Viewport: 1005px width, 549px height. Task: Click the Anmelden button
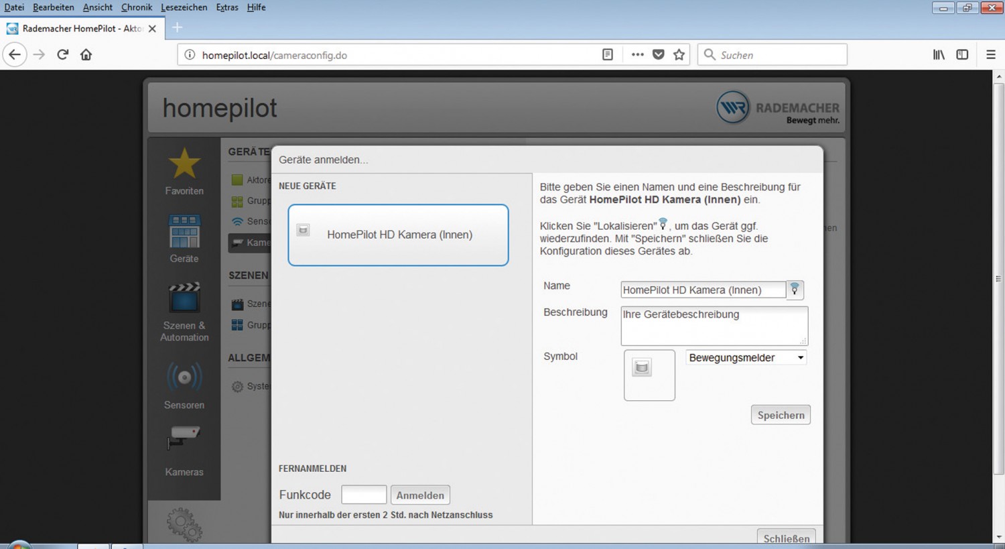pos(420,495)
